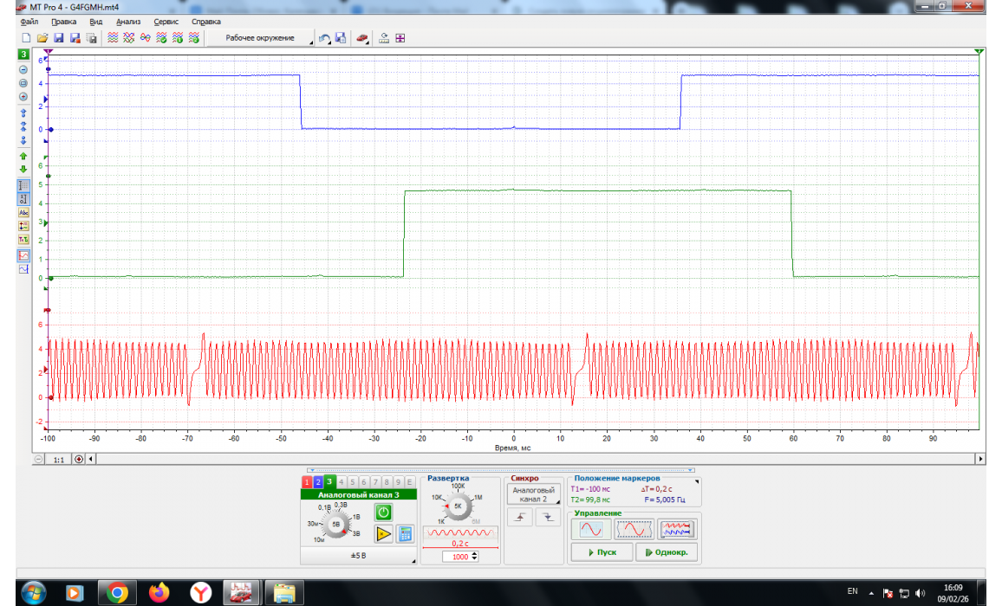This screenshot has width=1002, height=606.
Task: Click the Abc labels icon in sidebar
Action: tap(23, 211)
